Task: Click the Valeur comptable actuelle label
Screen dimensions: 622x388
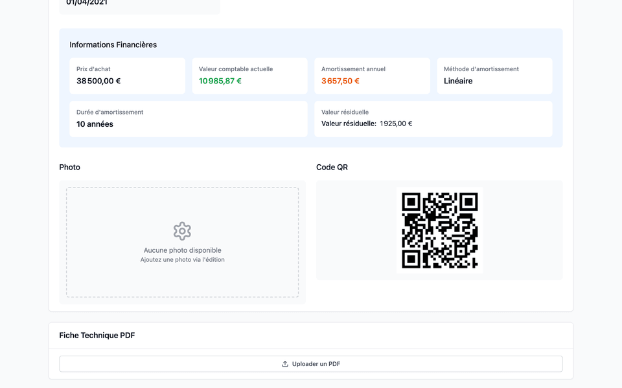Action: coord(236,69)
